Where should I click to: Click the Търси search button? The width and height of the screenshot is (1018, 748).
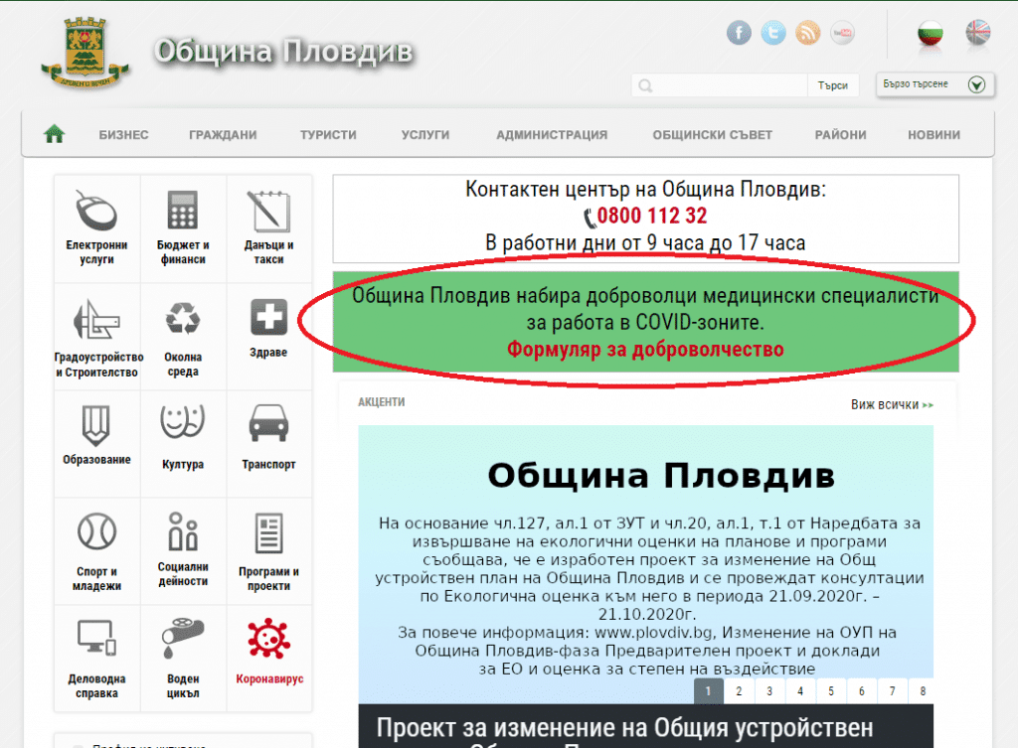(x=832, y=86)
